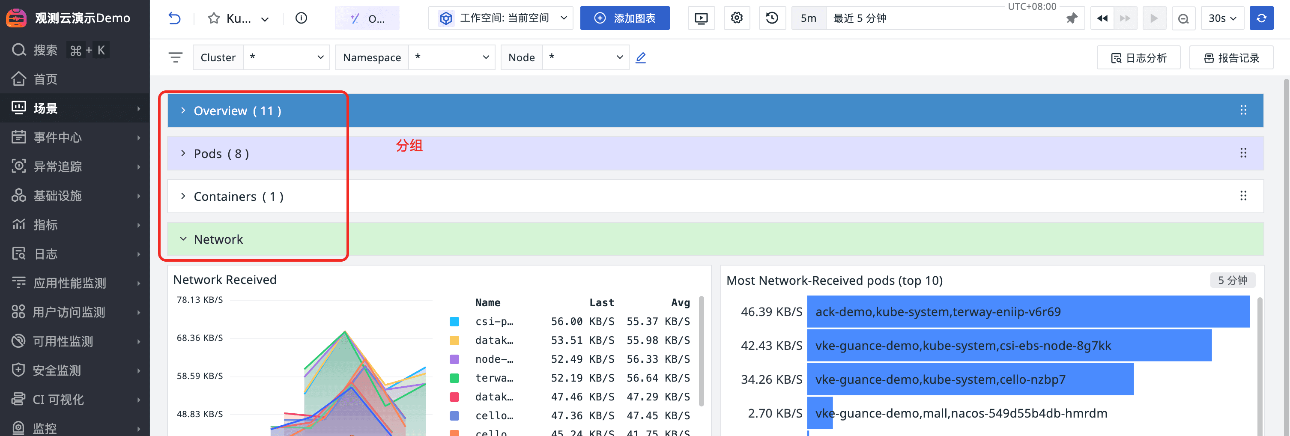Toggle the filter bar list icon
Screen dimensions: 1290x436
click(x=175, y=57)
